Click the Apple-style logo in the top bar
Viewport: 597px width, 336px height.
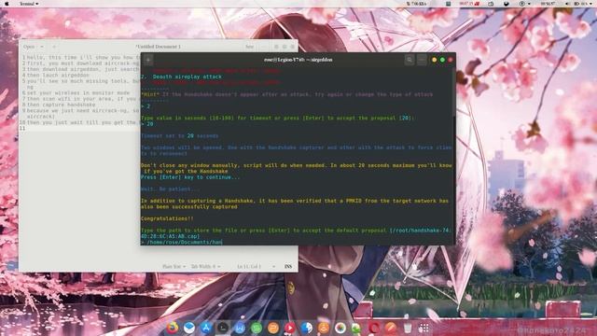point(7,4)
